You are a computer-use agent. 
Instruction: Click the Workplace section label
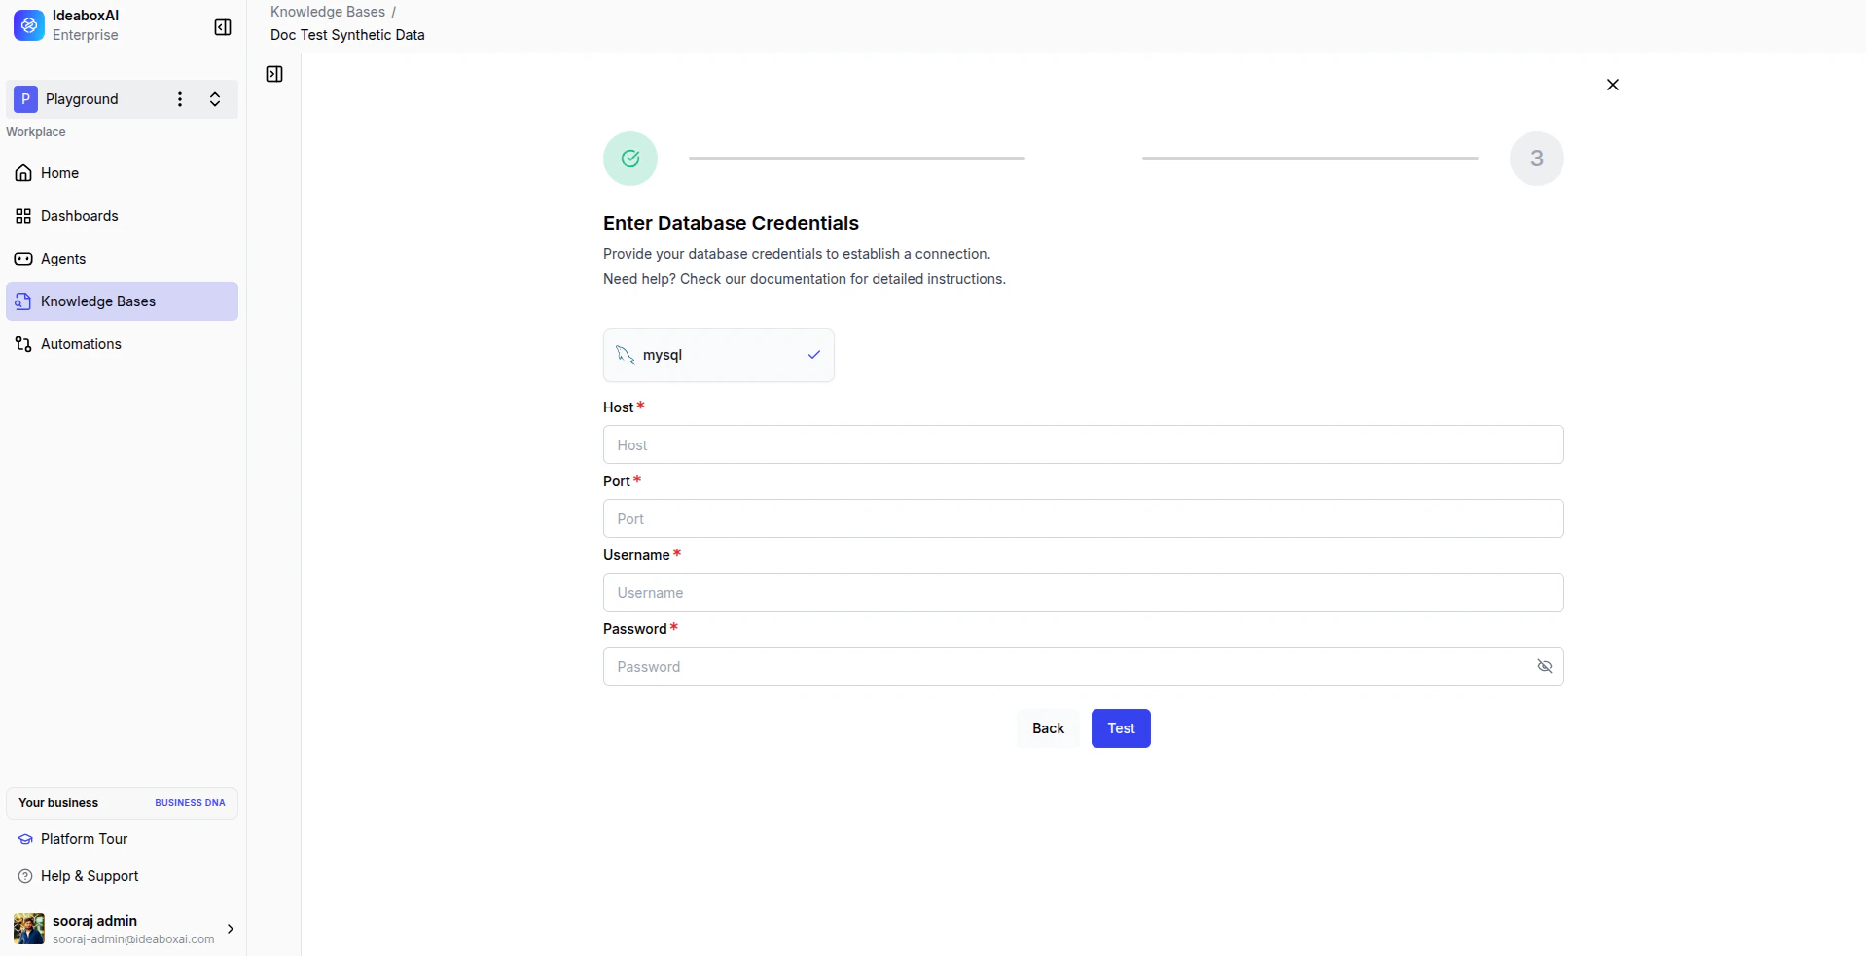tap(36, 132)
